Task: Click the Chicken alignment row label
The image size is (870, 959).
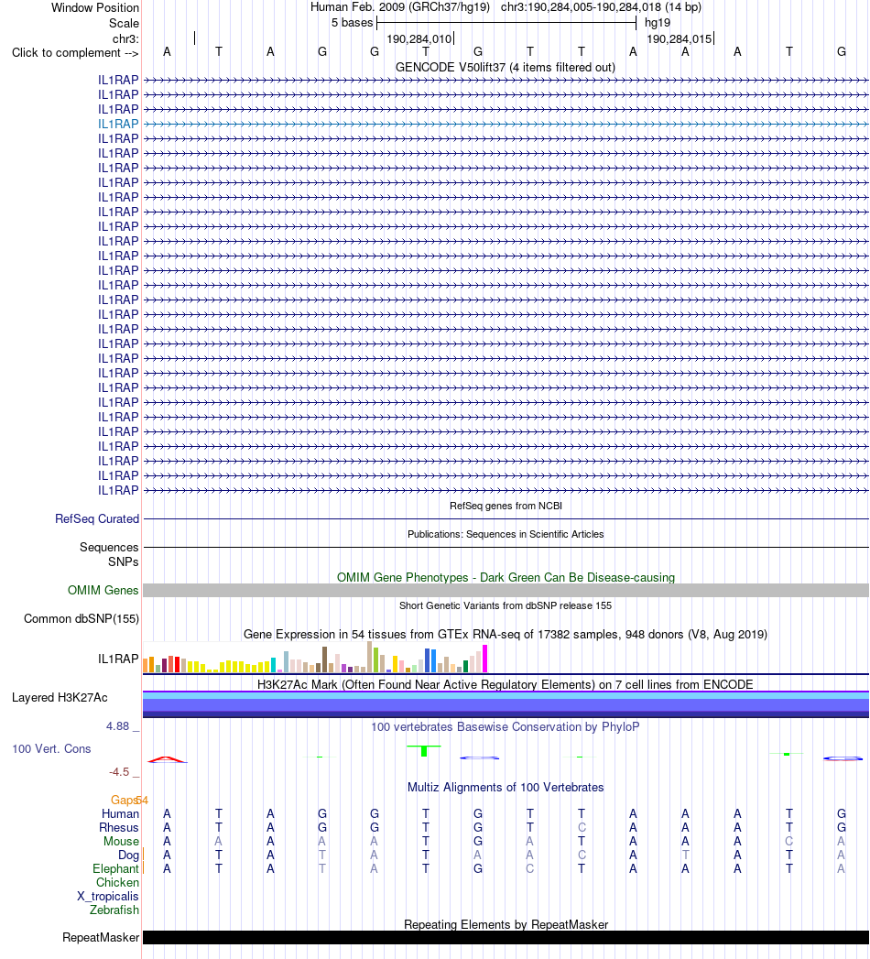Action: click(117, 883)
